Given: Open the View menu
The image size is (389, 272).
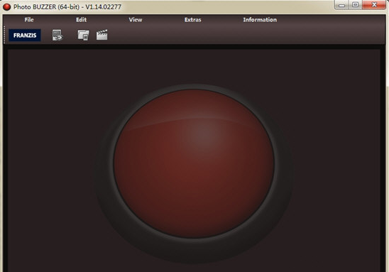Looking at the screenshot, I should pos(135,20).
